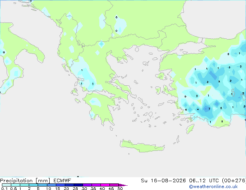Open the weatheronline.co.uk copyright link
The height and width of the screenshot is (190, 246).
pos(213,187)
